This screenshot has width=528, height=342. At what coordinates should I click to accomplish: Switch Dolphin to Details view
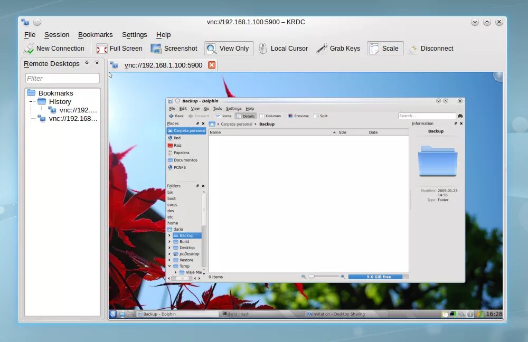246,116
